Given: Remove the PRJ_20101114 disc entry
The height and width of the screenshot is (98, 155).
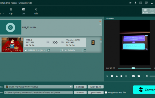Looking at the screenshot, I should 100,21.
